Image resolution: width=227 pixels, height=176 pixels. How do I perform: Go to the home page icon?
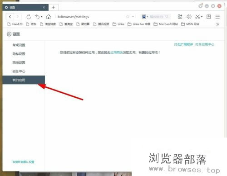coord(49,17)
